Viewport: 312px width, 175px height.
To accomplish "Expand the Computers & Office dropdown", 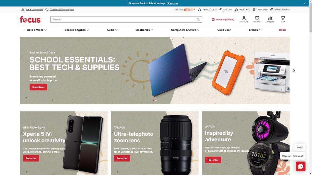I will (185, 30).
